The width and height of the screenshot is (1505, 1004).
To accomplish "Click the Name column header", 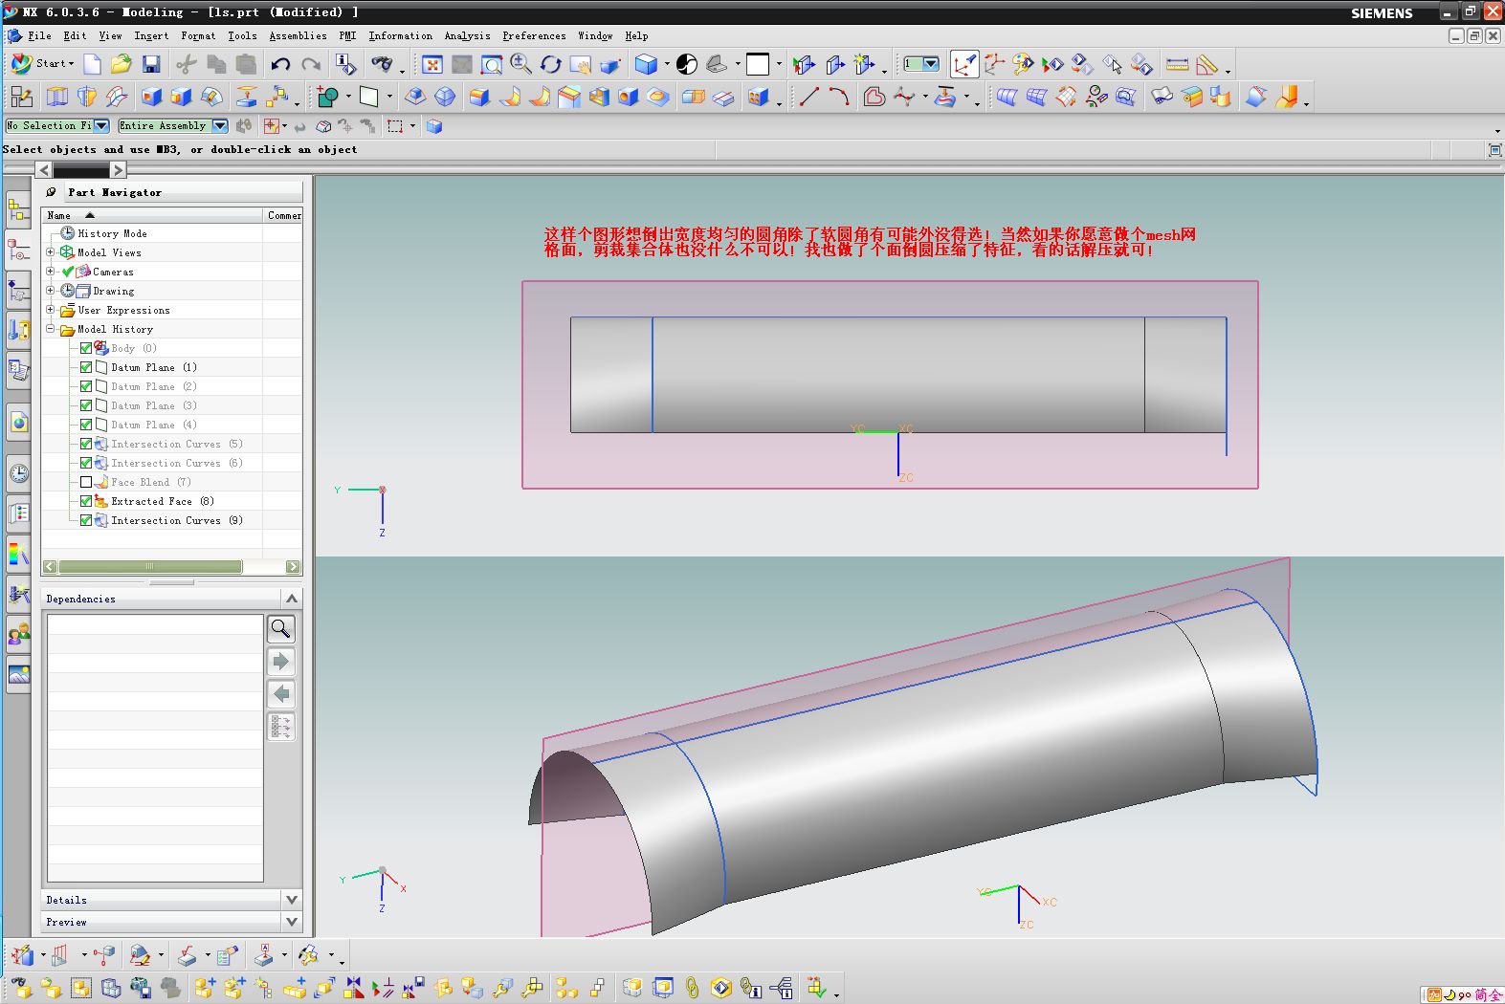I will (152, 215).
